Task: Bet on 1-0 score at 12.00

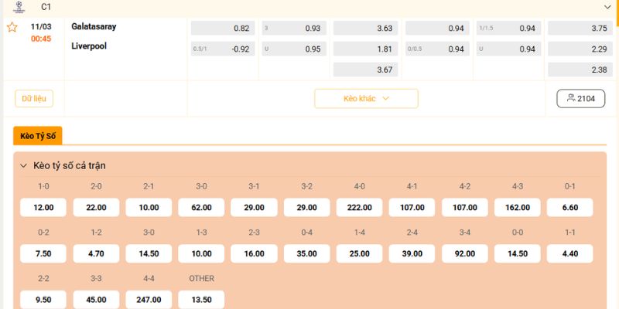Action: point(43,207)
